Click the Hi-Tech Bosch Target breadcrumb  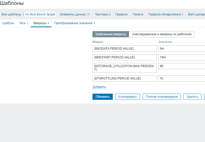[40, 14]
